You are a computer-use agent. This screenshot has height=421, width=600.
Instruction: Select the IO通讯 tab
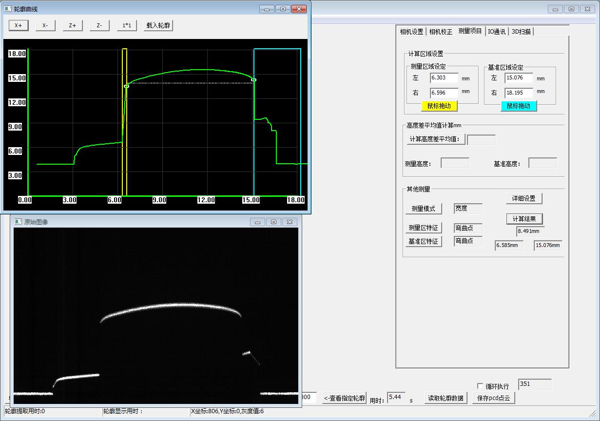(x=497, y=32)
